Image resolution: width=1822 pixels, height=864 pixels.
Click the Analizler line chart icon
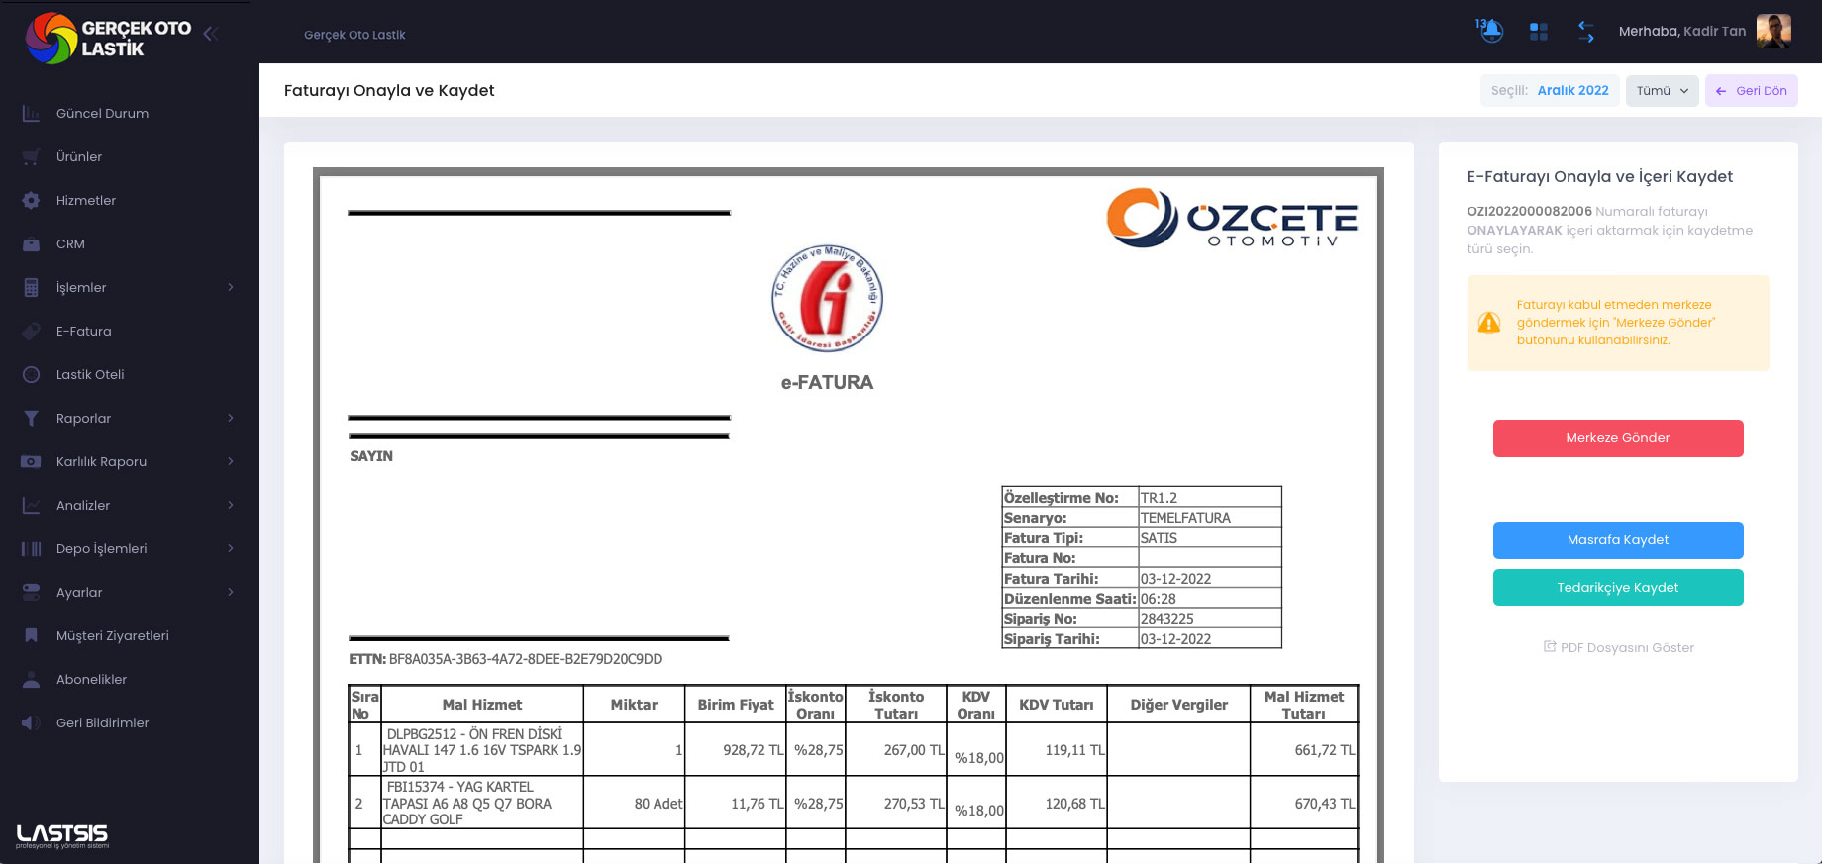tap(31, 505)
